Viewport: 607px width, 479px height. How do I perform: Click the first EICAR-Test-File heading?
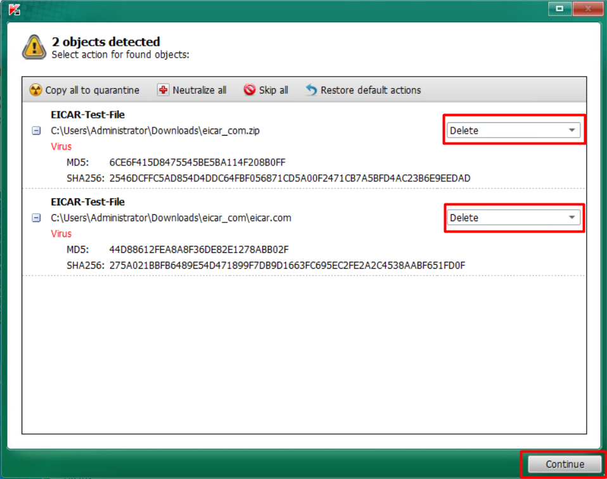88,115
